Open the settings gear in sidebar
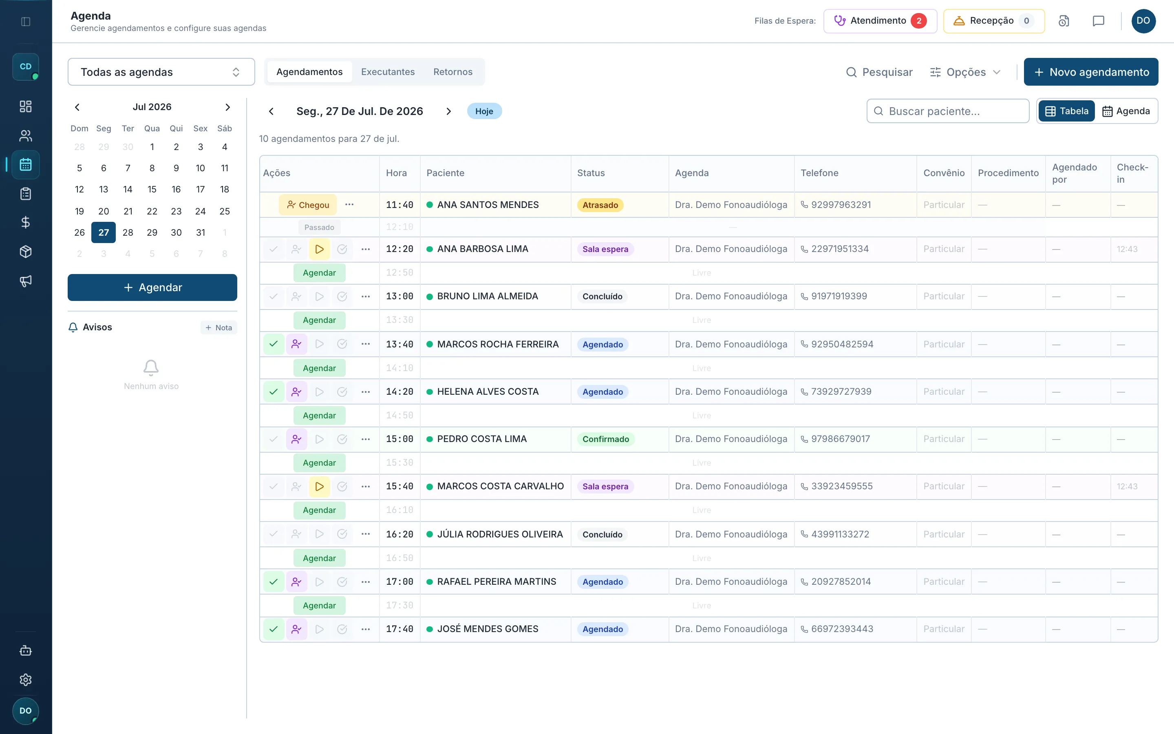The image size is (1174, 734). [26, 679]
